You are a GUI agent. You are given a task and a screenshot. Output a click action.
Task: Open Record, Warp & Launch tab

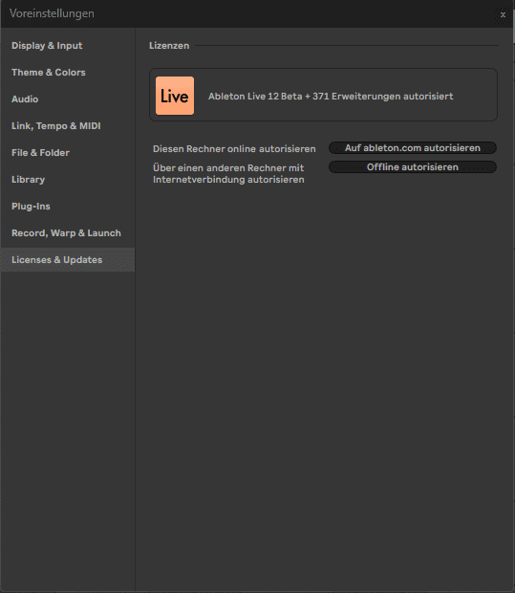(68, 233)
